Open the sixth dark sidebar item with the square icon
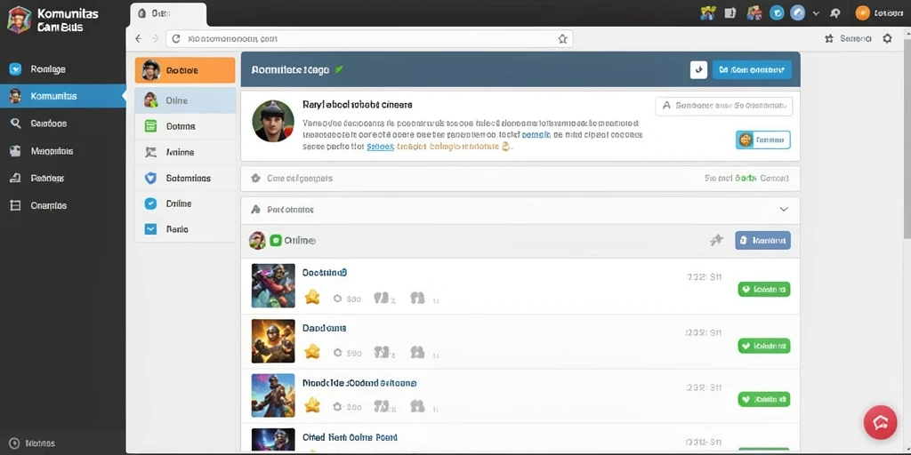 (x=63, y=205)
